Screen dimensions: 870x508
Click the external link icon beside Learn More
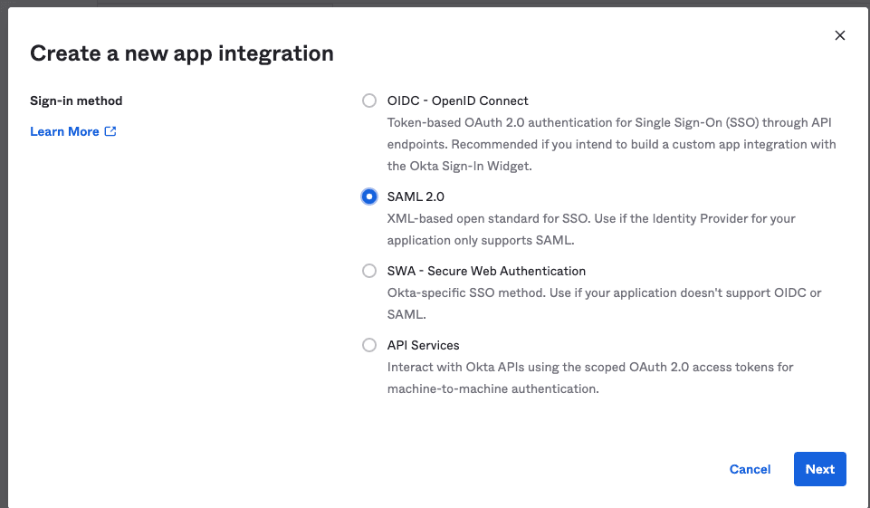(x=110, y=131)
